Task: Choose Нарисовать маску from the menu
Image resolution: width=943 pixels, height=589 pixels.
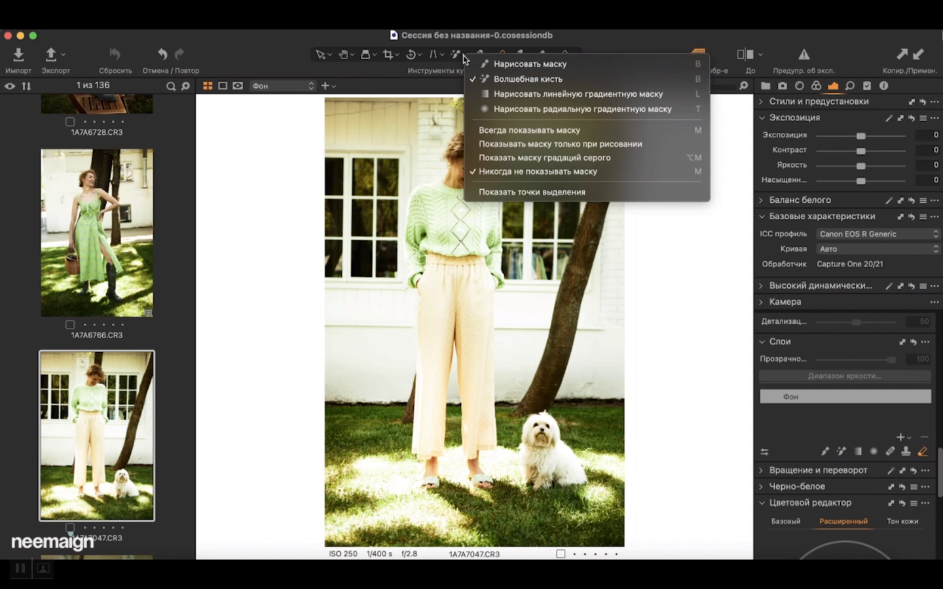Action: tap(530, 64)
